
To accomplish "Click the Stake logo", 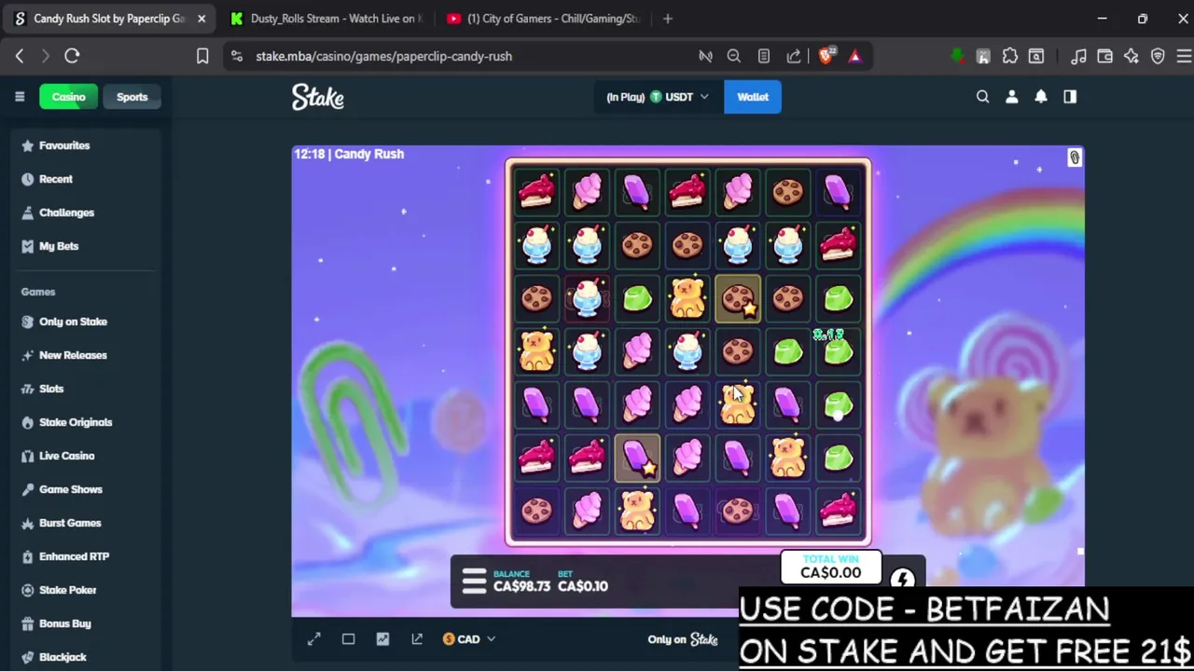I will click(x=318, y=97).
